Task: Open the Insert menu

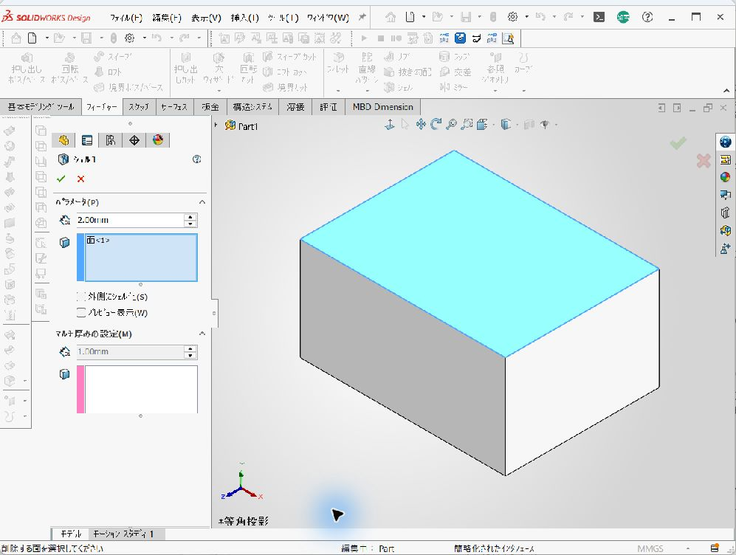Action: pyautogui.click(x=244, y=18)
